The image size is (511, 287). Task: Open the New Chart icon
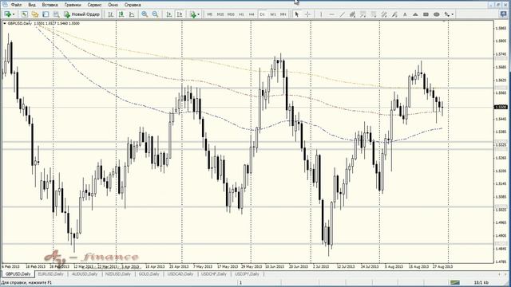click(x=7, y=14)
